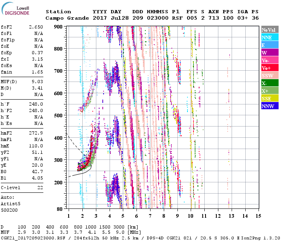The image size is (281, 241).
Task: Select the hmF2 value 272.9
Action: tap(36, 133)
